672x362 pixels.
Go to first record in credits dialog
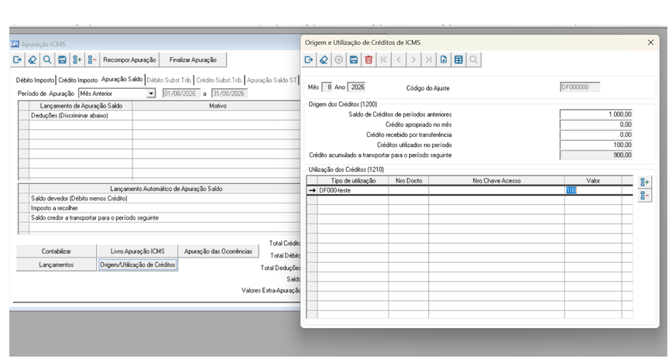pos(383,60)
